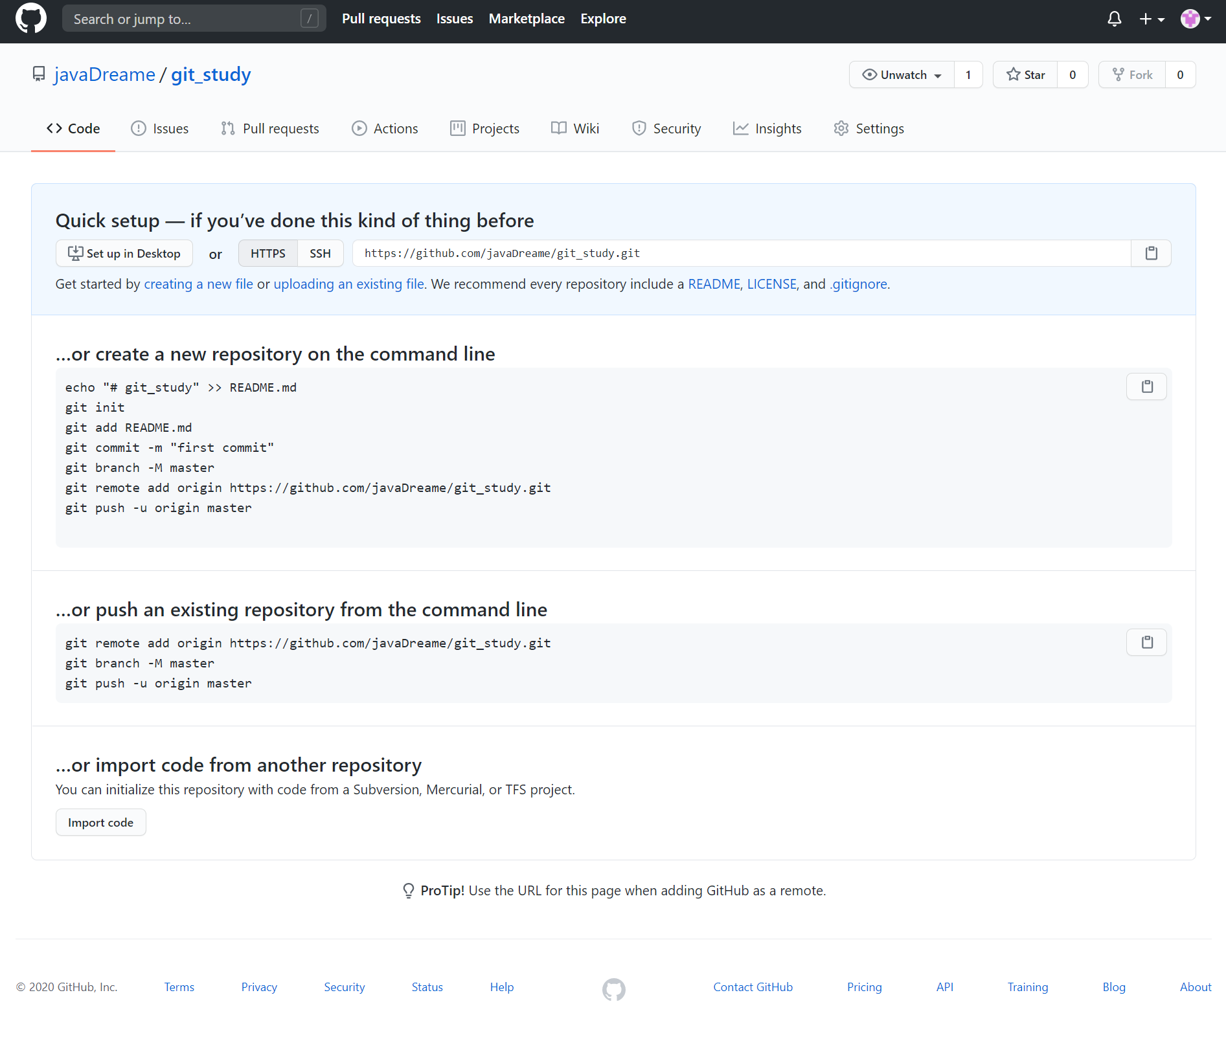Screen dimensions: 1226x1050
Task: Click the ProTip lightbulb icon
Action: click(408, 891)
